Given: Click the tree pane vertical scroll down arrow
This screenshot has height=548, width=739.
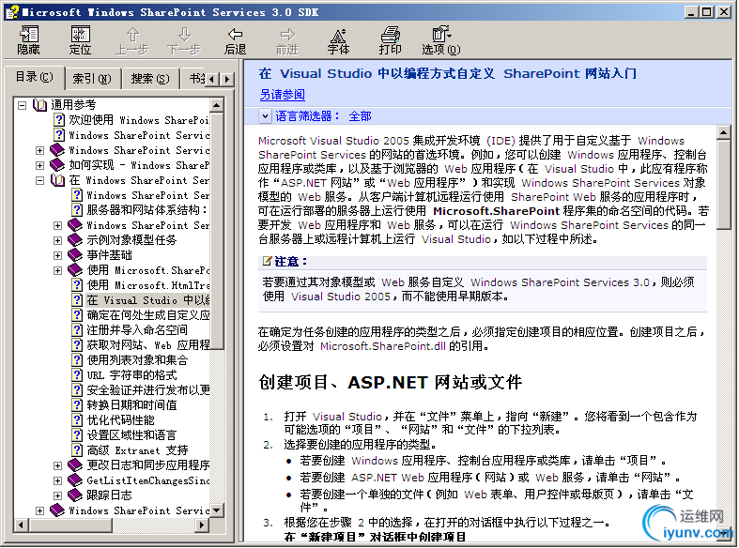Looking at the screenshot, I should pos(216,510).
